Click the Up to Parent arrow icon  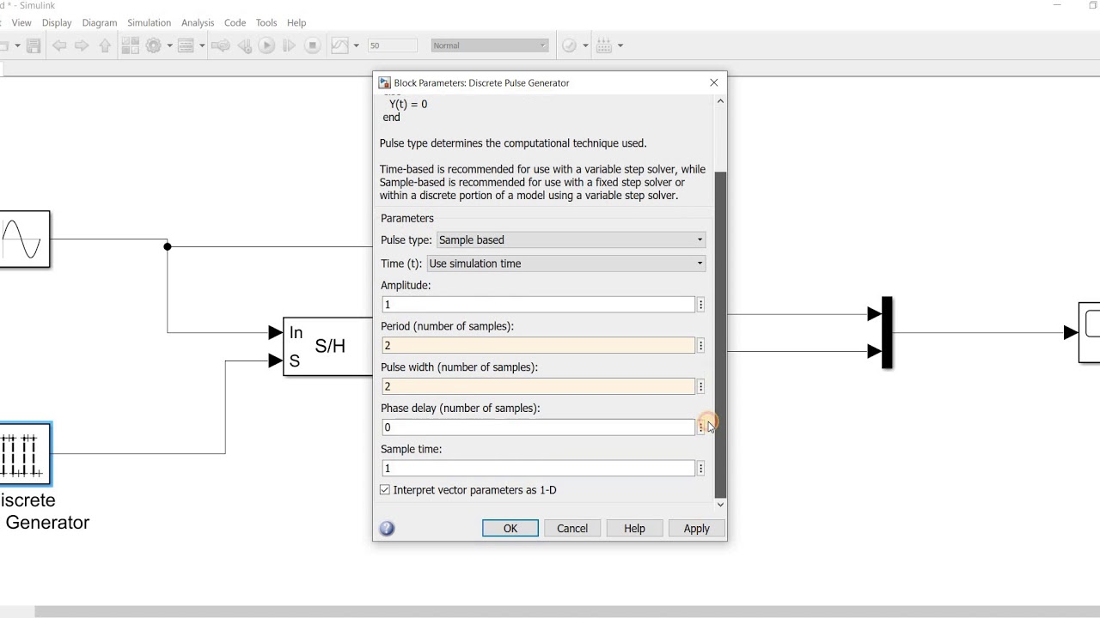click(x=105, y=45)
